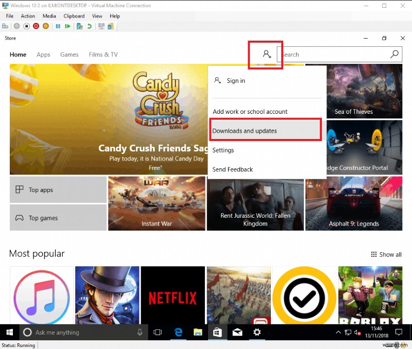Send Ctrl+Alt+Delete via the VM toolbar
Image resolution: width=412 pixels, height=349 pixels.
5,26
